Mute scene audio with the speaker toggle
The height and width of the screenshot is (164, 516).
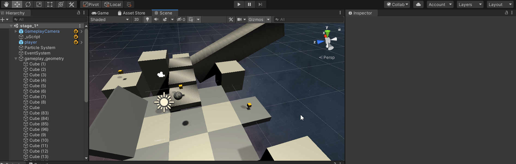[x=156, y=19]
